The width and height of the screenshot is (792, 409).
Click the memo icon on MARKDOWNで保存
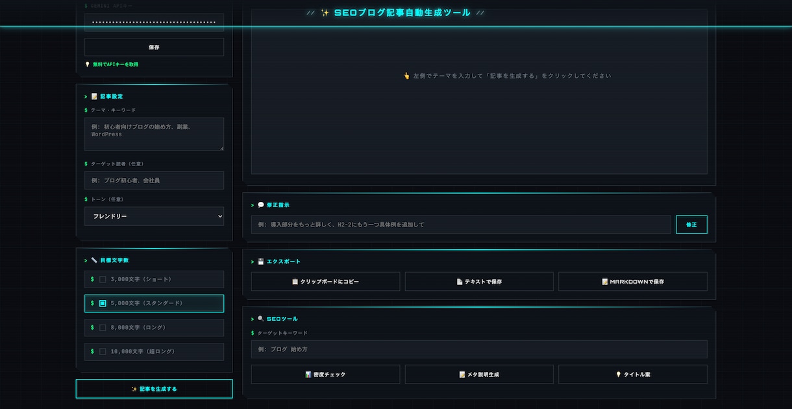coord(605,282)
